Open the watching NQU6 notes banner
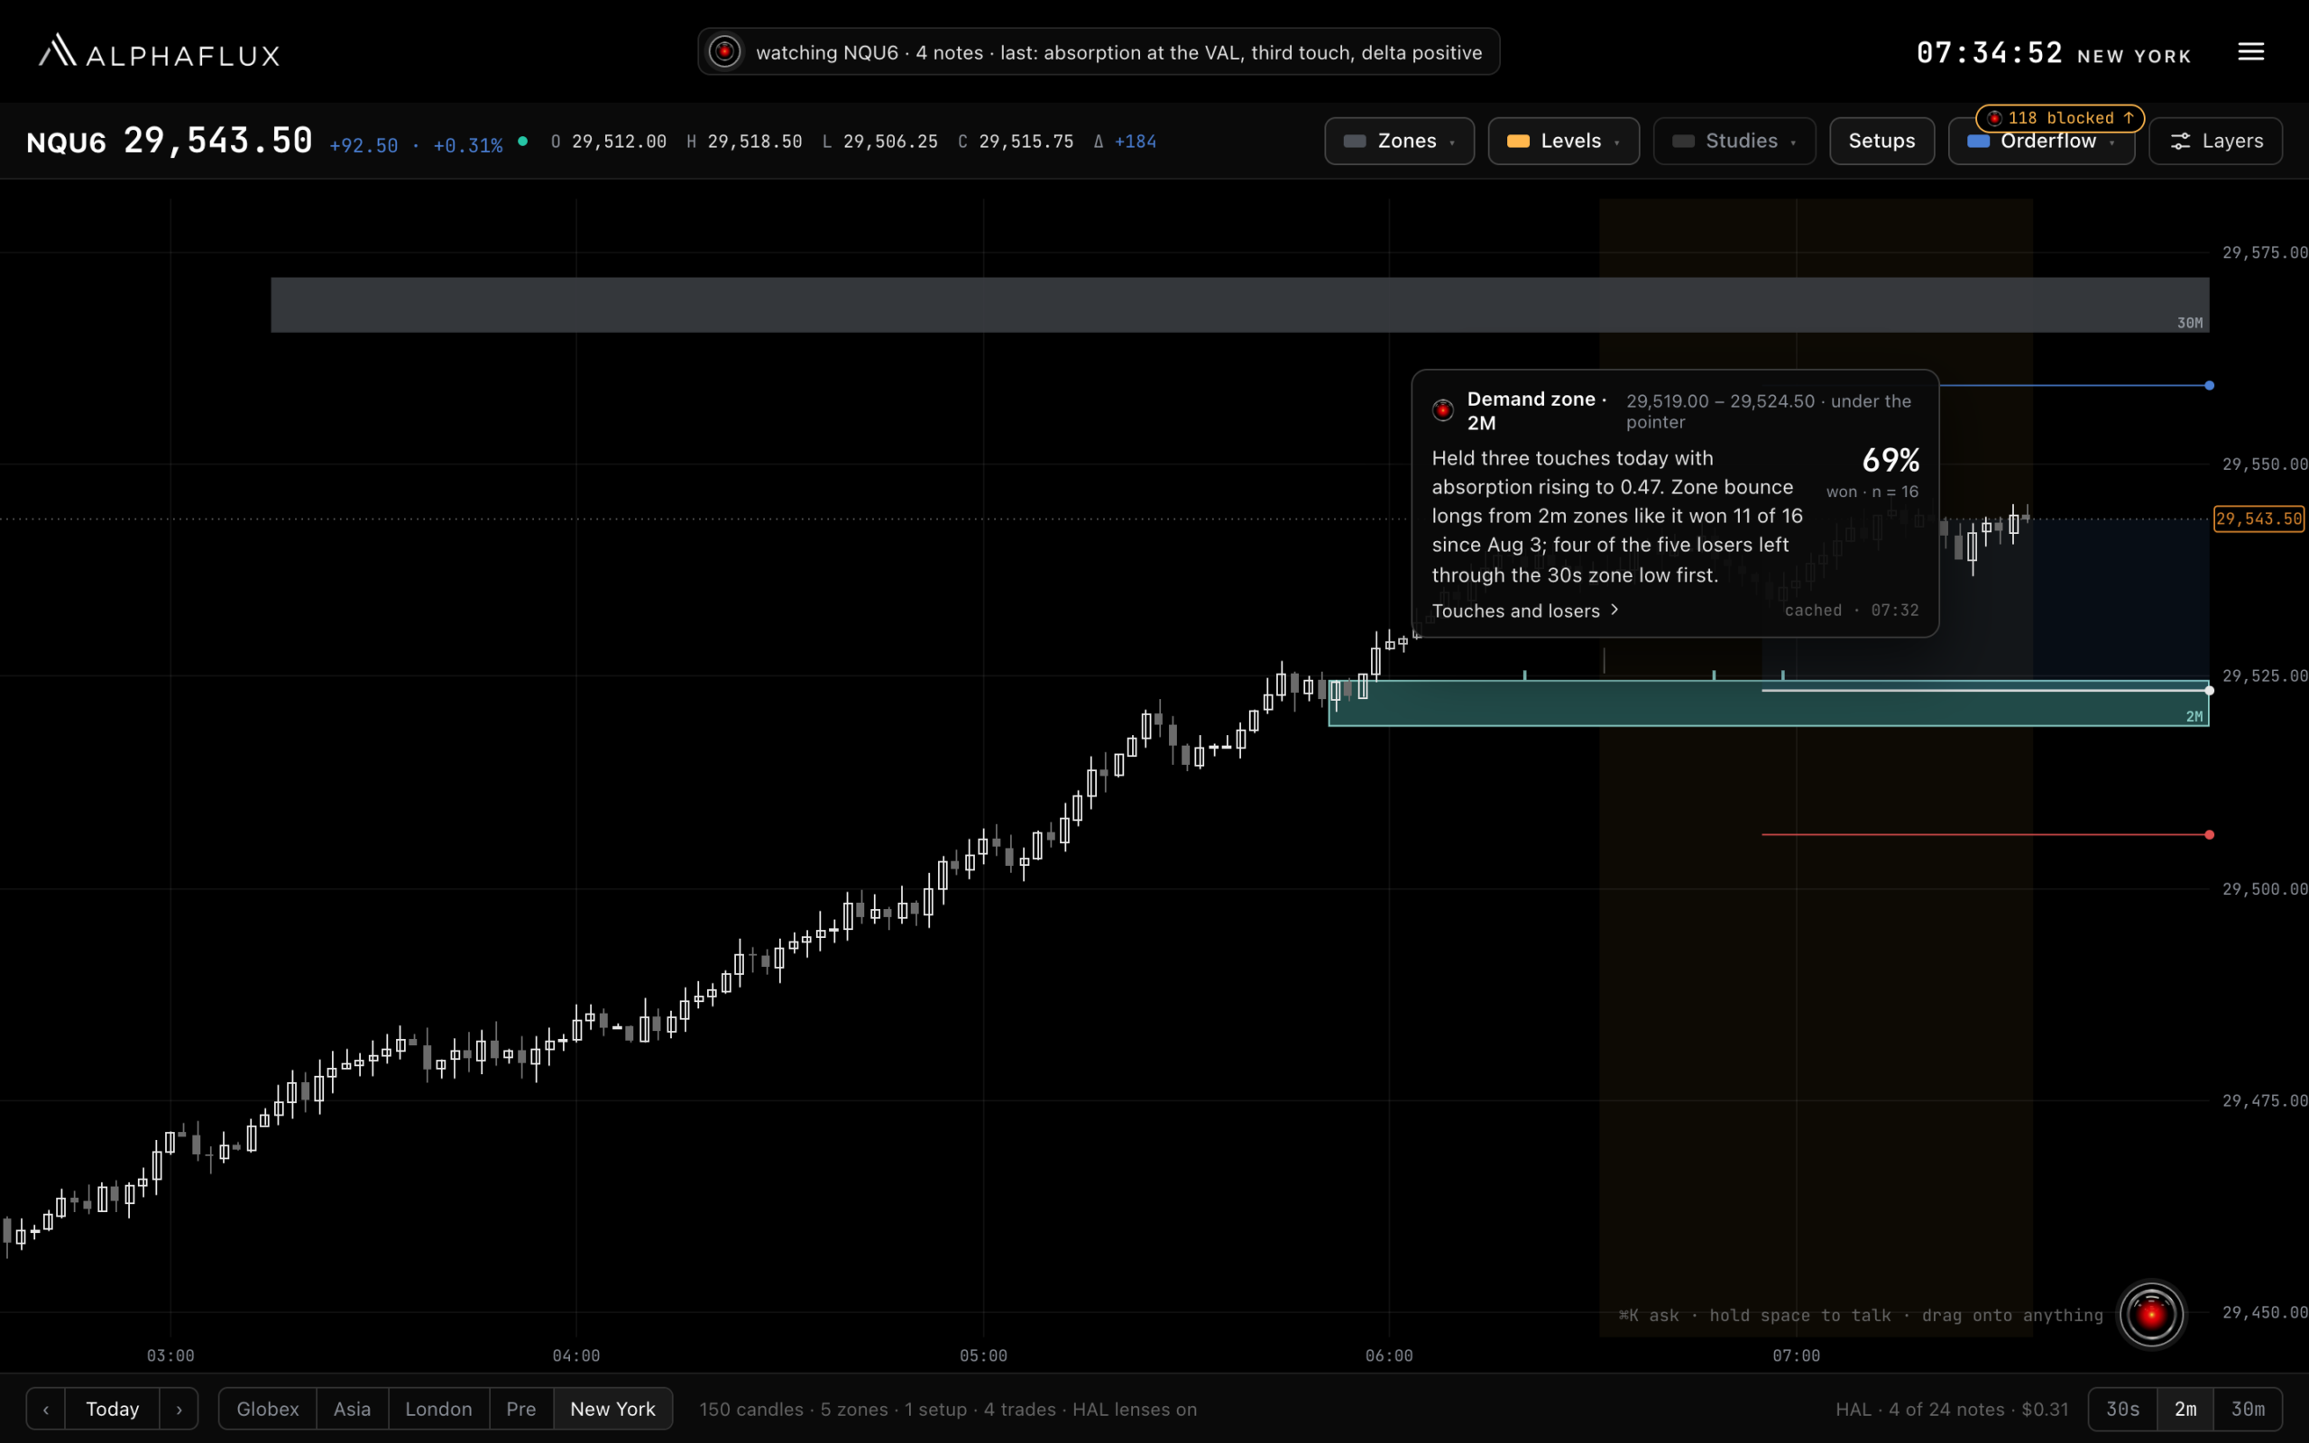Image resolution: width=2309 pixels, height=1443 pixels. coord(1099,51)
